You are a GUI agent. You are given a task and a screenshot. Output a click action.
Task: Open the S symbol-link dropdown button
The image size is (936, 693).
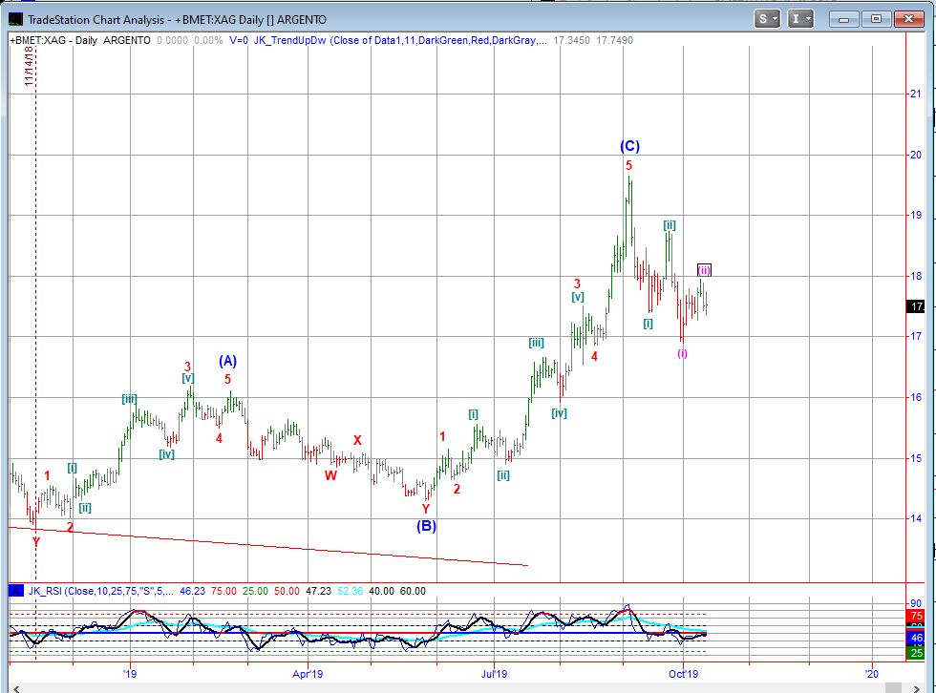tap(767, 19)
